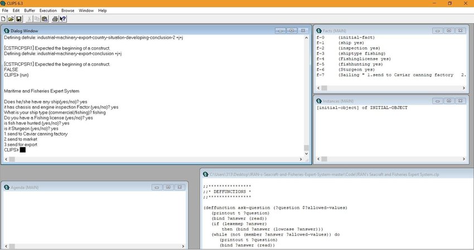This screenshot has width=474, height=250.
Task: Open the Execution menu
Action: coord(48,11)
